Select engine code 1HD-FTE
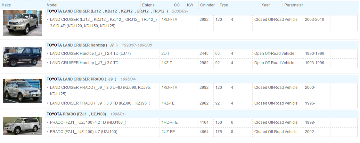Viewport: 360px width, 143px height. (x=170, y=122)
